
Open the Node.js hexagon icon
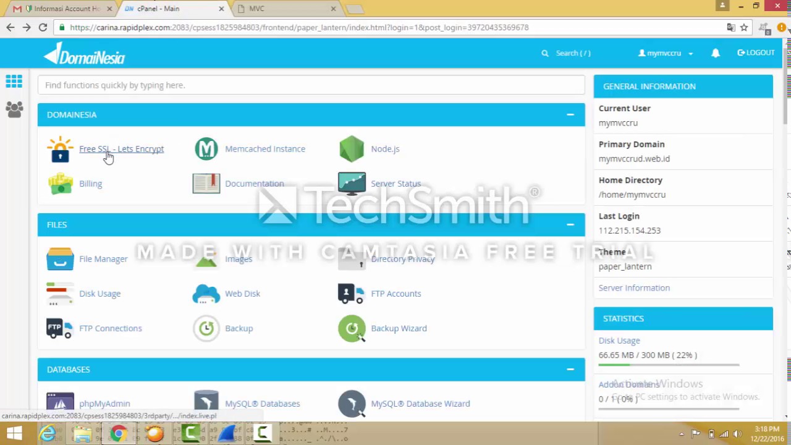[x=352, y=149]
